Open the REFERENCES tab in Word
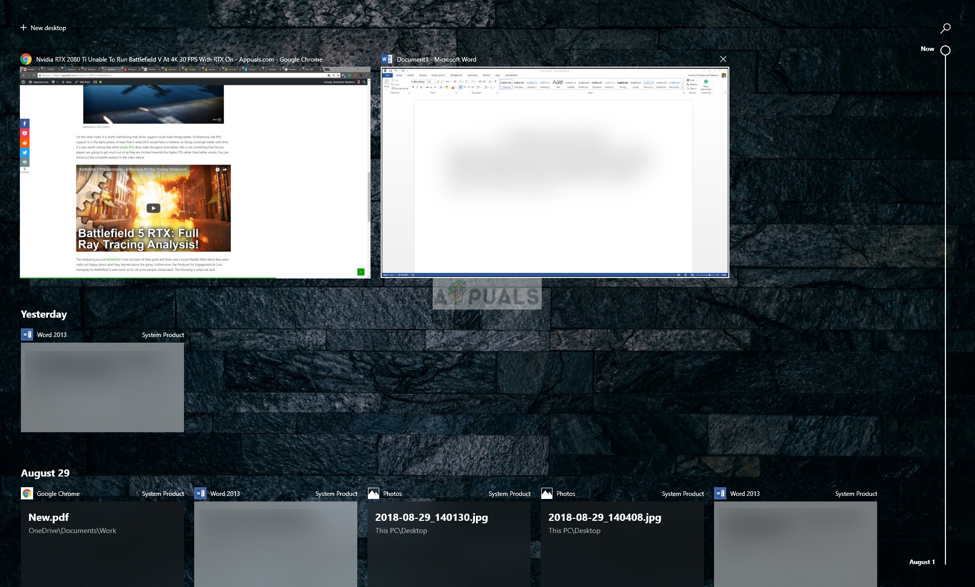Image resolution: width=975 pixels, height=587 pixels. pos(456,75)
